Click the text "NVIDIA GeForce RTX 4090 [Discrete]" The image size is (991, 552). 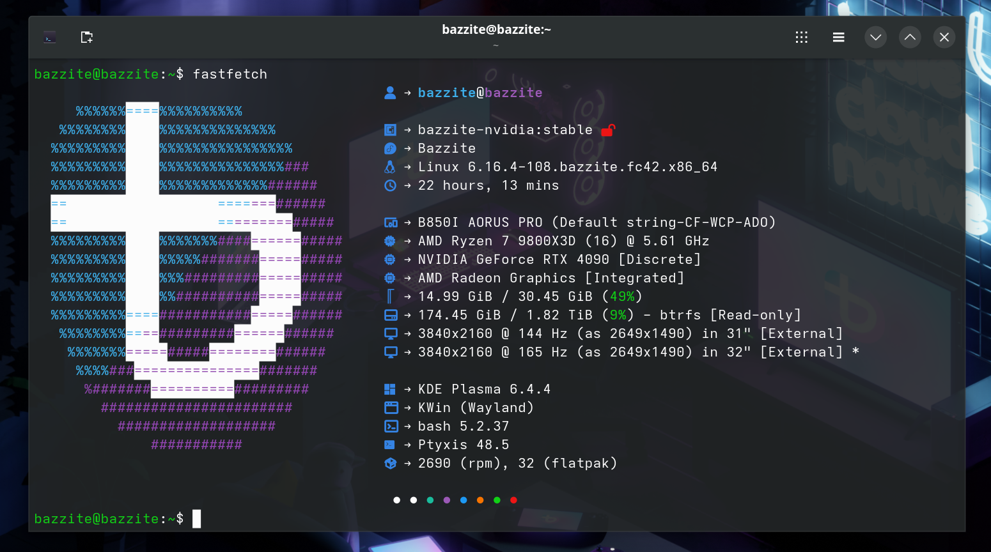[559, 259]
